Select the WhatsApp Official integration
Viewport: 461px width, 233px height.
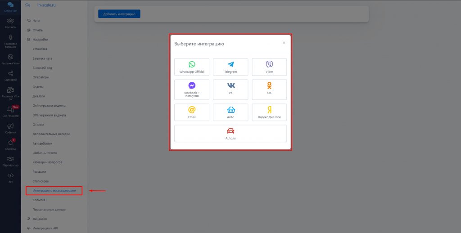tap(192, 67)
